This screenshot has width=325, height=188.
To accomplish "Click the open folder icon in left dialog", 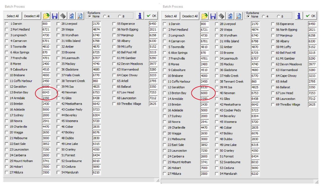I will 46,16.
